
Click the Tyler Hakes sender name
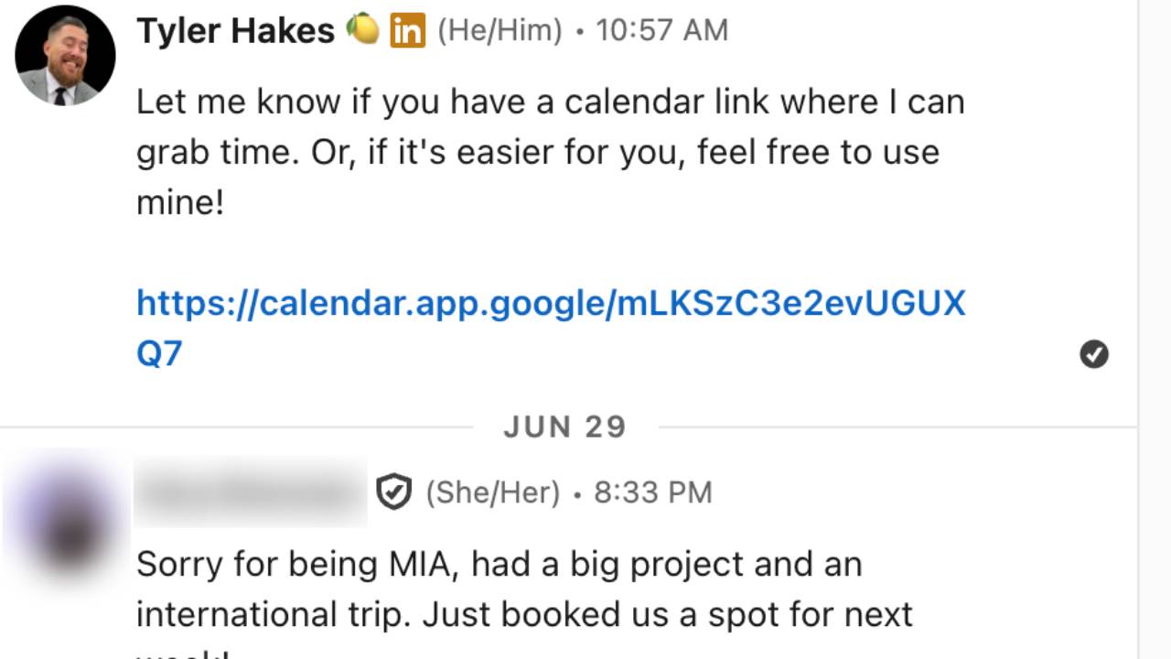pos(235,31)
